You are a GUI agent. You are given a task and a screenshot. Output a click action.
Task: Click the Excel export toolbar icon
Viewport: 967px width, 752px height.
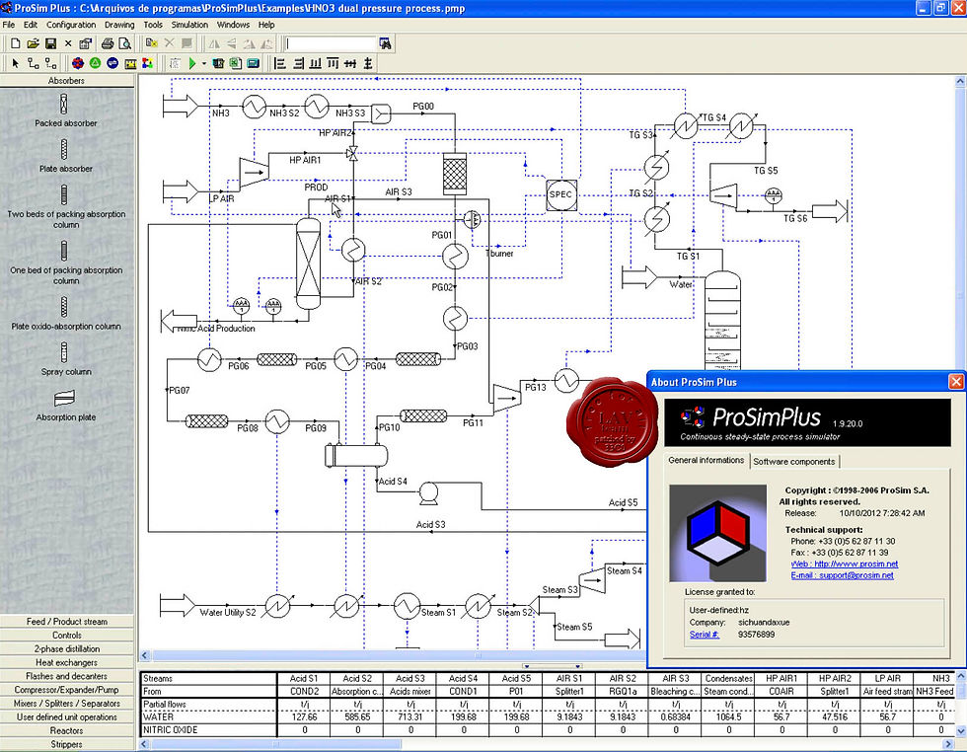(236, 63)
